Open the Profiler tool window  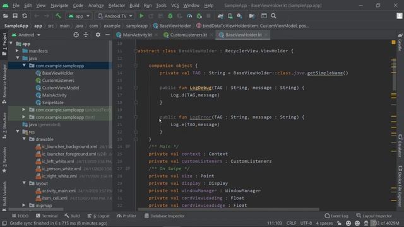point(126,216)
